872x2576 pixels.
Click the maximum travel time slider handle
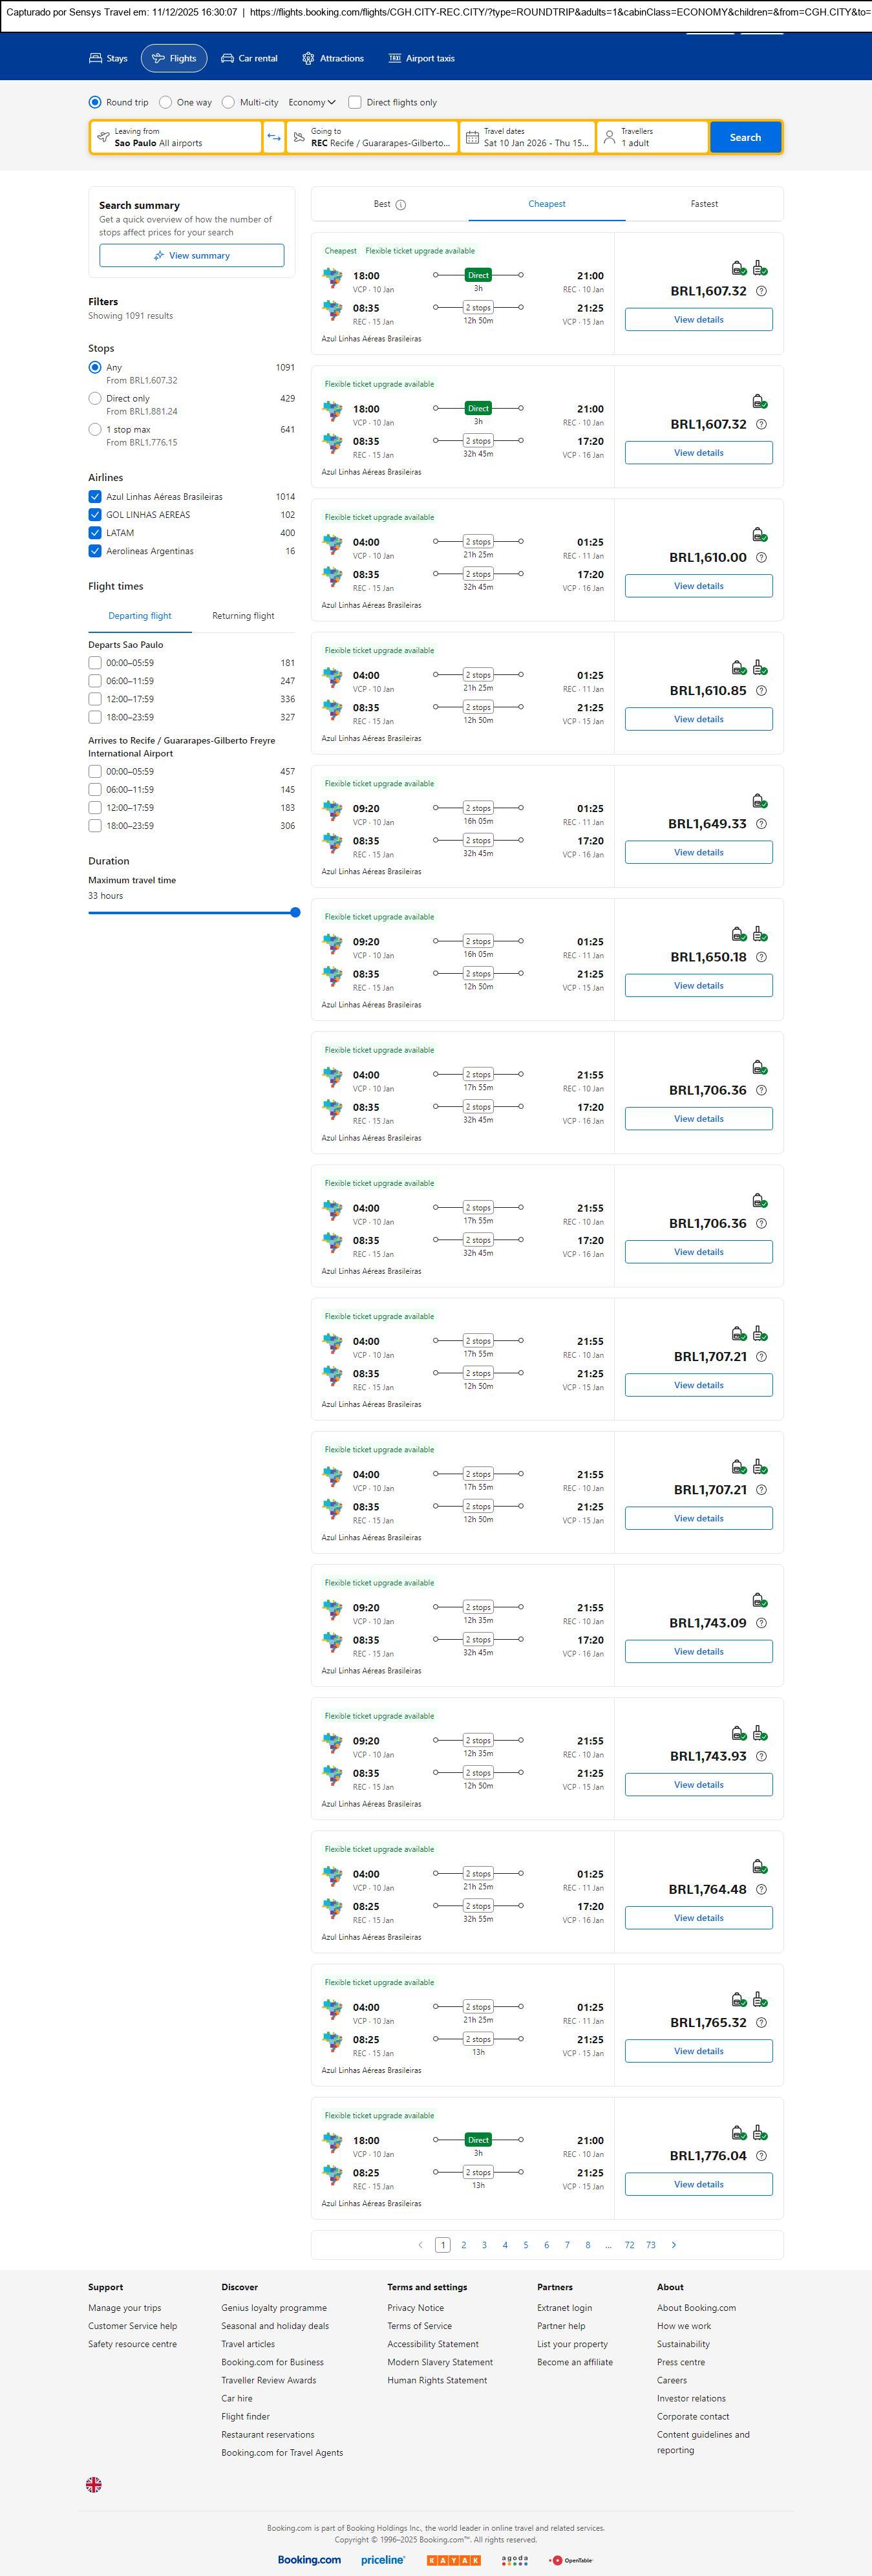[295, 912]
